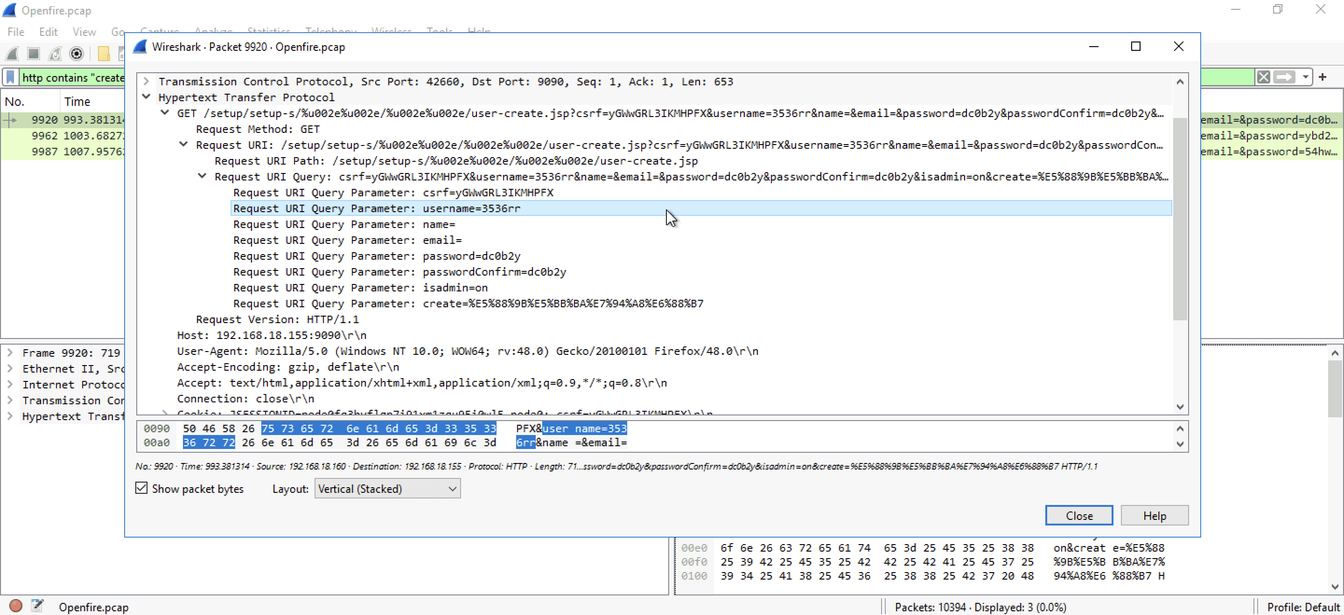Expand Ethernet II in the main window
Screen dimensions: 1344x615
coord(10,368)
